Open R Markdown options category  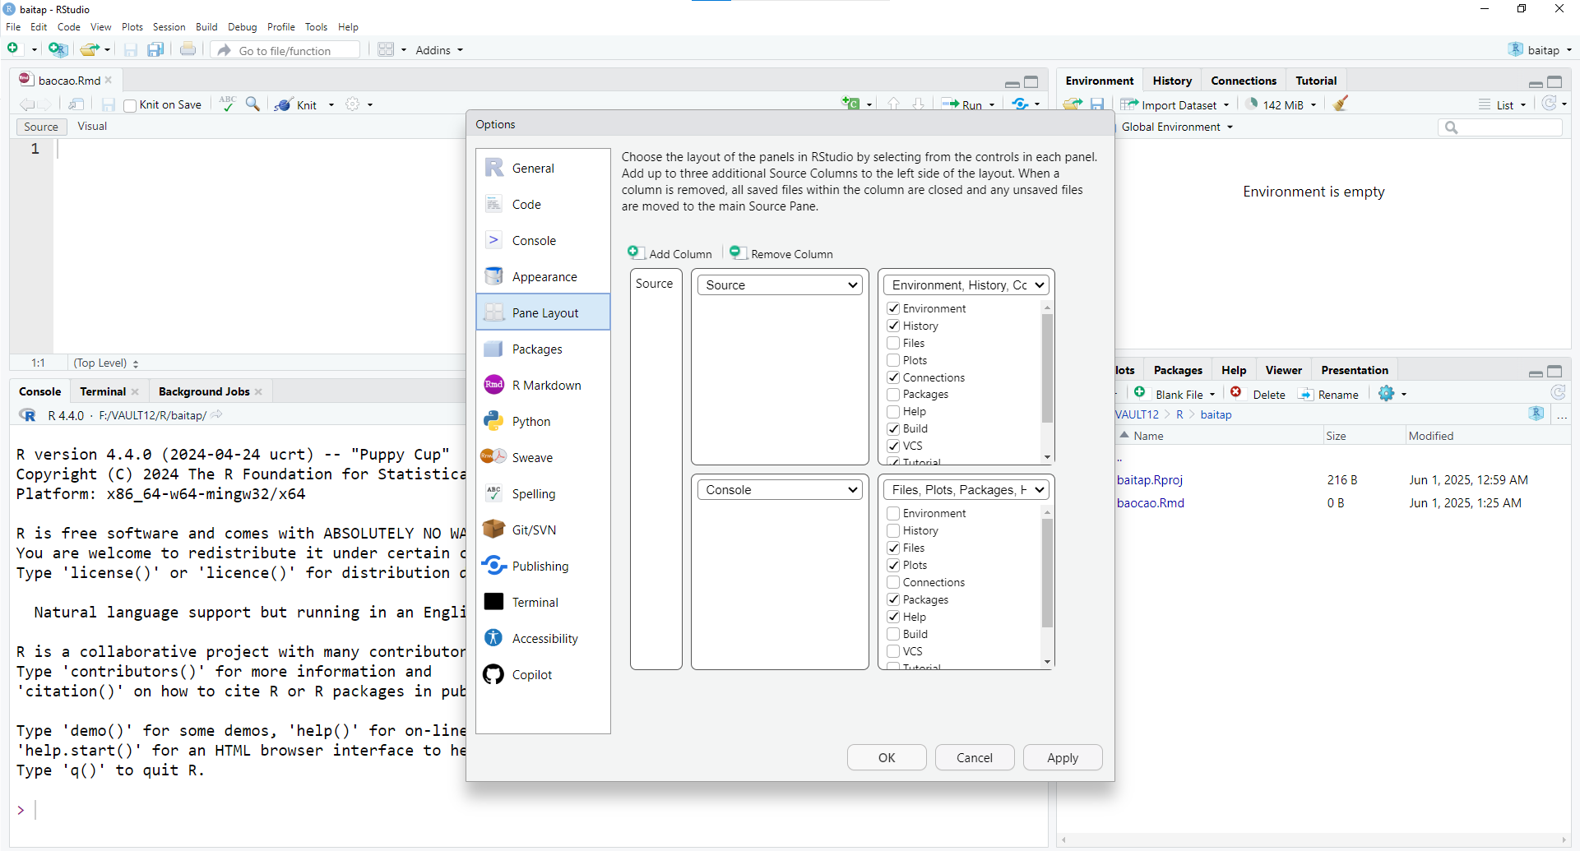tap(543, 385)
